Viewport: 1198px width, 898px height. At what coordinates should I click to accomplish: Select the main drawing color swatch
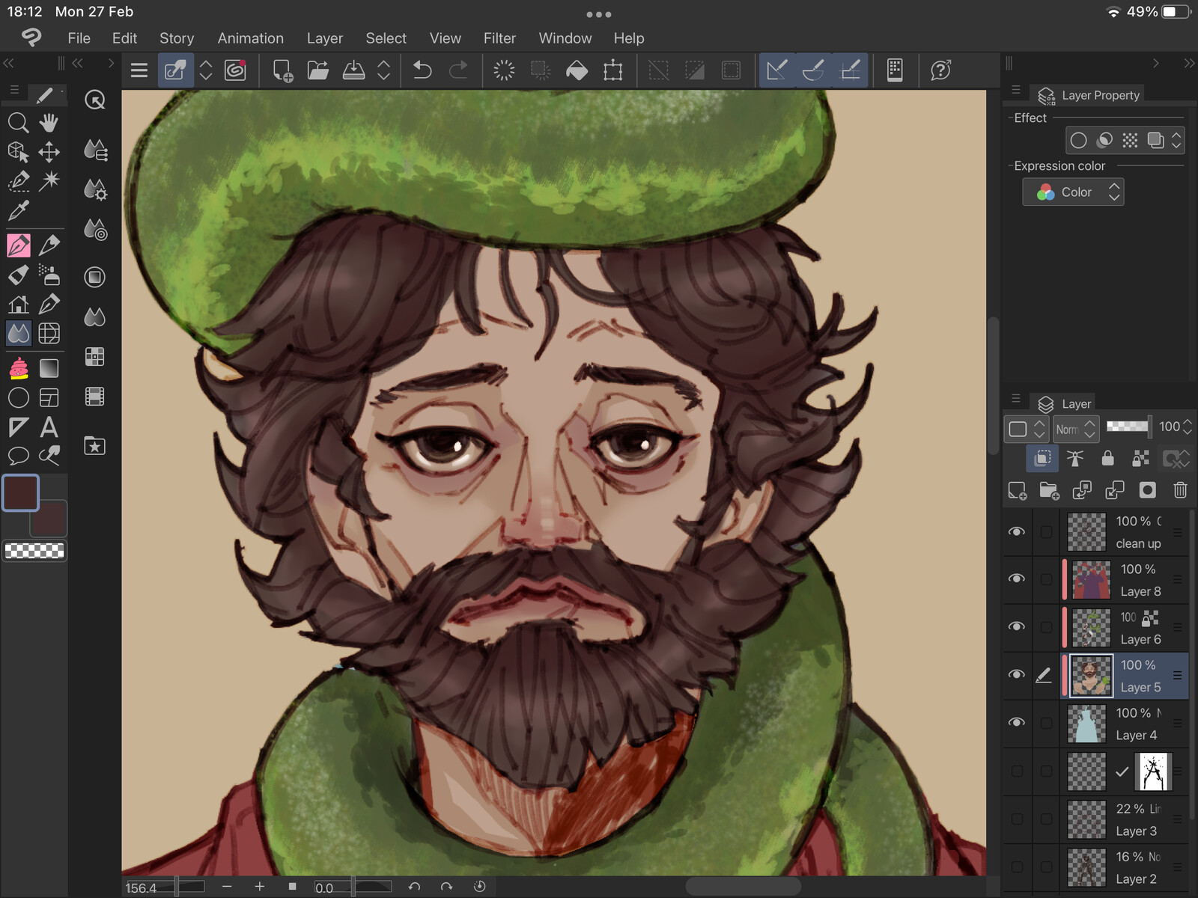tap(20, 492)
